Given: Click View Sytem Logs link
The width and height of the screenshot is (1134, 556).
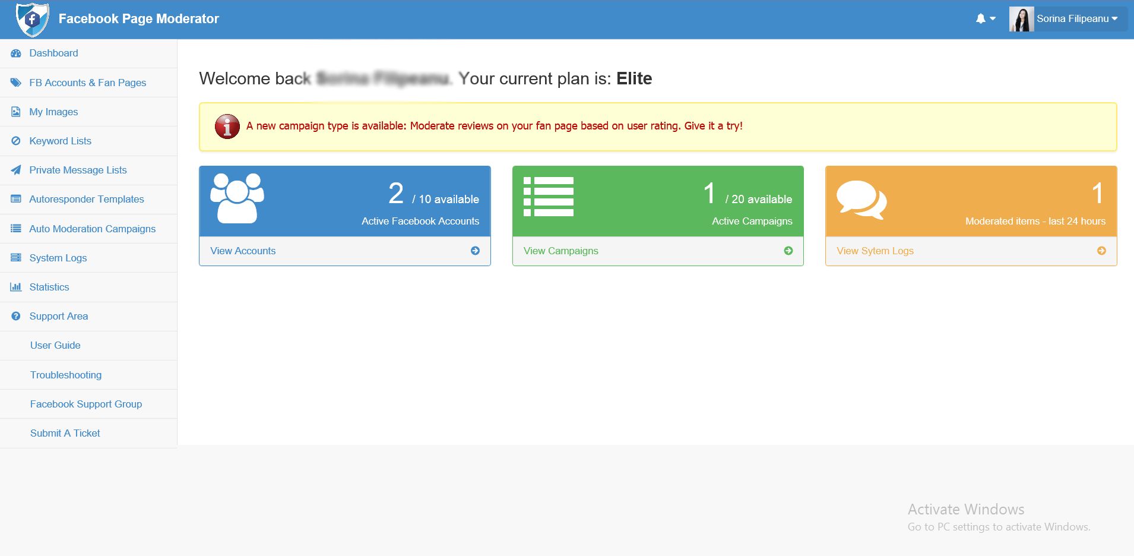Looking at the screenshot, I should [875, 251].
